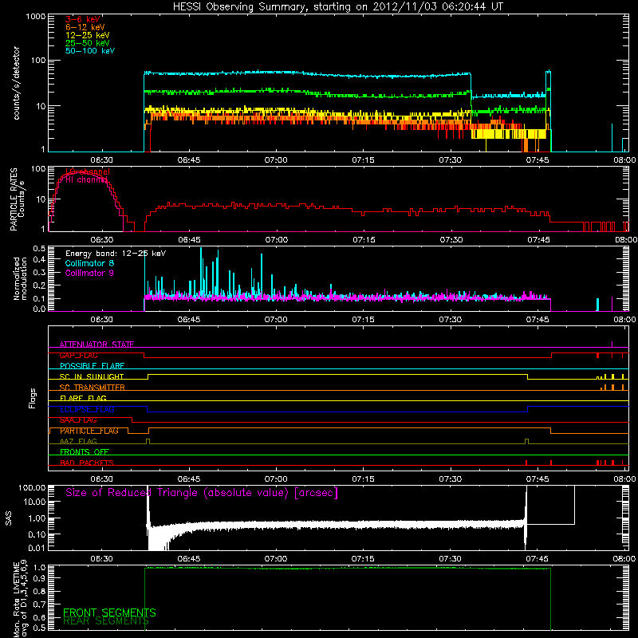The height and width of the screenshot is (638, 638).
Task: Click the HESSI Observing Summary title text
Action: (338, 7)
